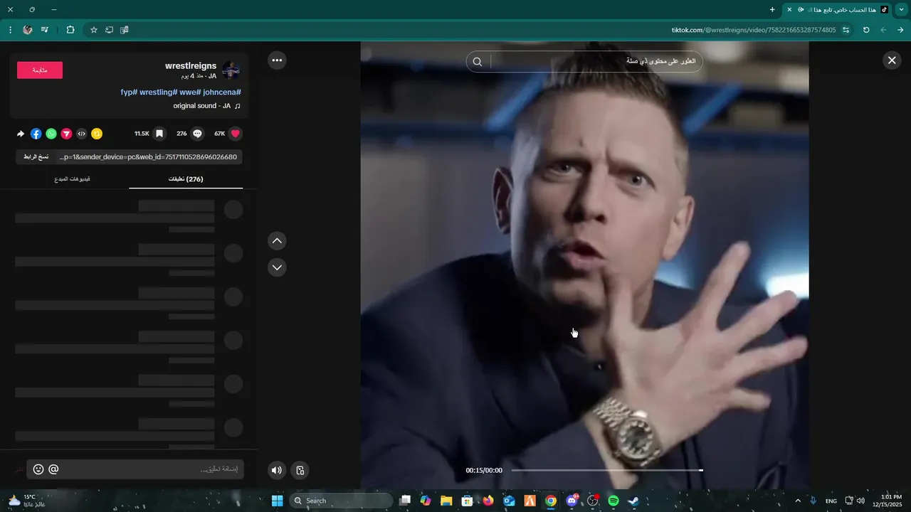The width and height of the screenshot is (911, 512).
Task: Open the #wwe hashtag
Action: click(190, 92)
